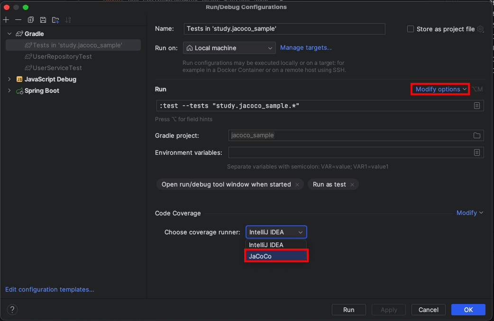This screenshot has width=494, height=321.
Task: Browse for Gradle project folder icon
Action: click(476, 135)
